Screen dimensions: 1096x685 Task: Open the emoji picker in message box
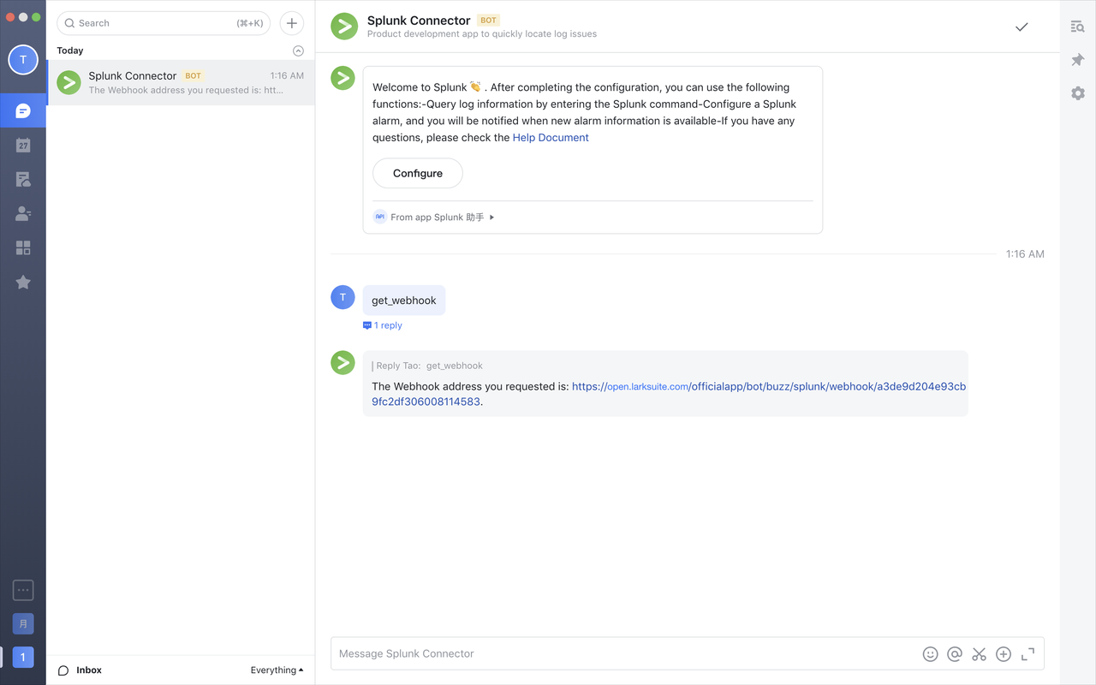coord(930,654)
